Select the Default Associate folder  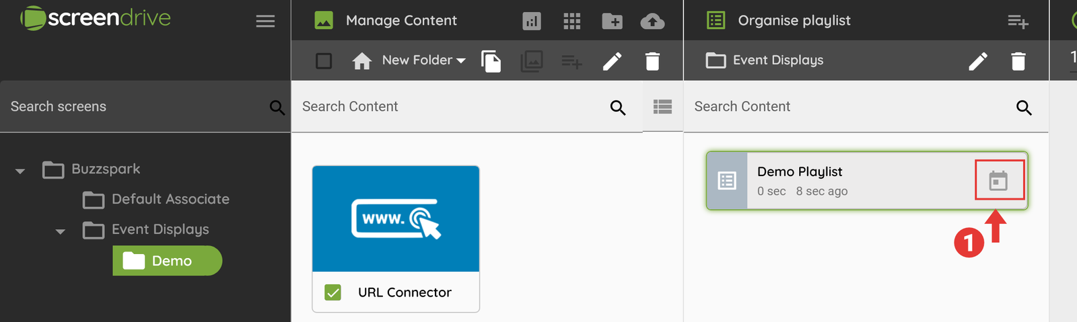click(170, 200)
